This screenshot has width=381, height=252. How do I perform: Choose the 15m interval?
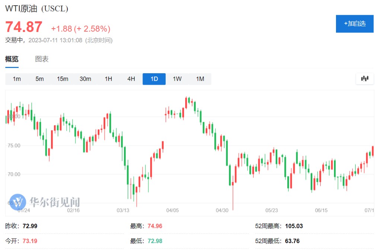point(63,79)
